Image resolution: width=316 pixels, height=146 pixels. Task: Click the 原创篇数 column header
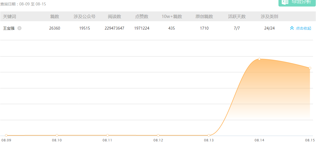click(x=204, y=17)
